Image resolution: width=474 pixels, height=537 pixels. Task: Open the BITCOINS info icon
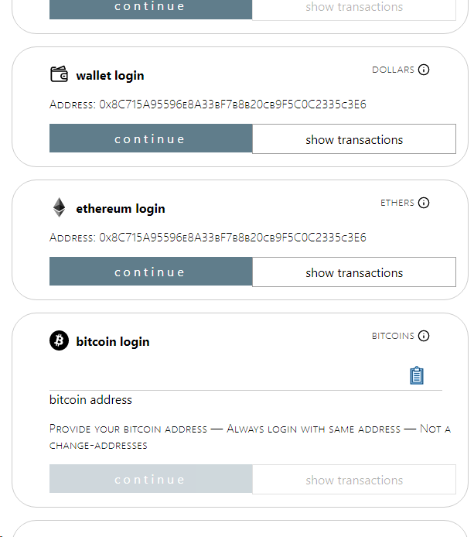[424, 336]
